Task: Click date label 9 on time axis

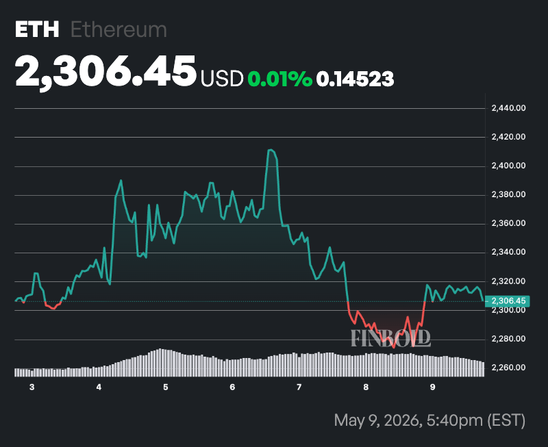Action: coord(433,387)
